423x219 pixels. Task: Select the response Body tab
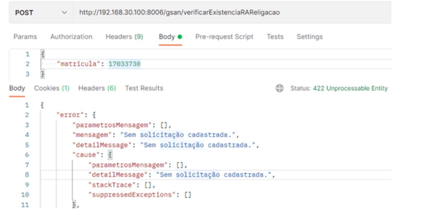point(17,88)
